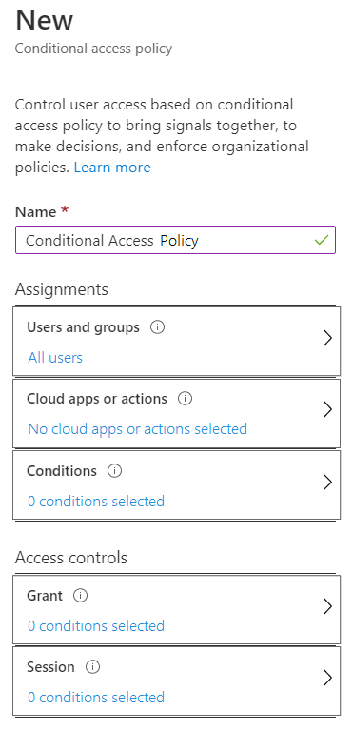
Task: Click 0 conditions selected under Session
Action: point(96,698)
